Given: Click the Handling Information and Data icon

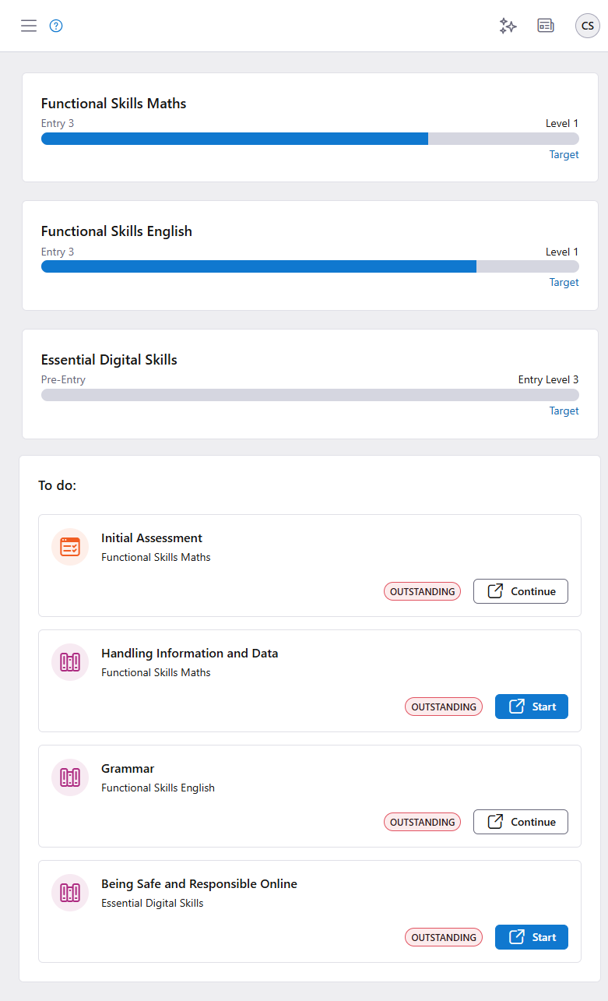Looking at the screenshot, I should [70, 662].
